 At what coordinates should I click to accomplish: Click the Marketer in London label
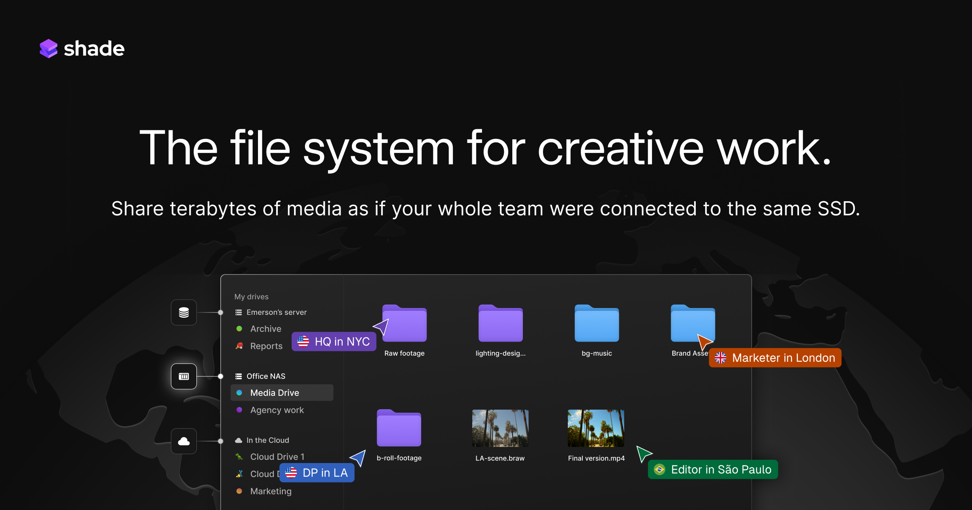[x=774, y=358]
